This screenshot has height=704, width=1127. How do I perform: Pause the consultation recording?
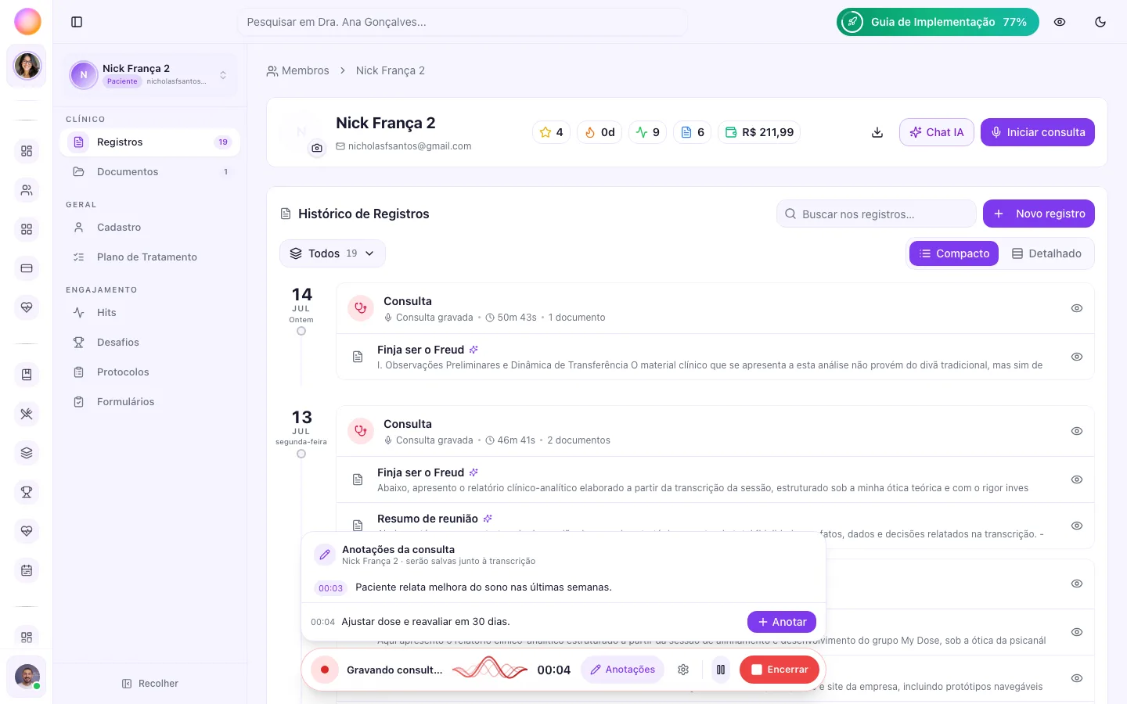coord(721,670)
